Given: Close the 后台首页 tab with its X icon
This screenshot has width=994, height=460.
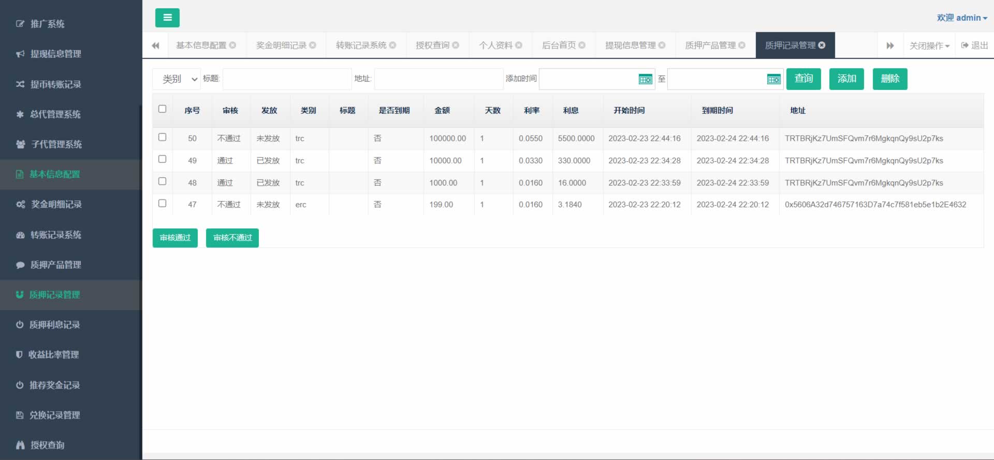Looking at the screenshot, I should coord(582,45).
